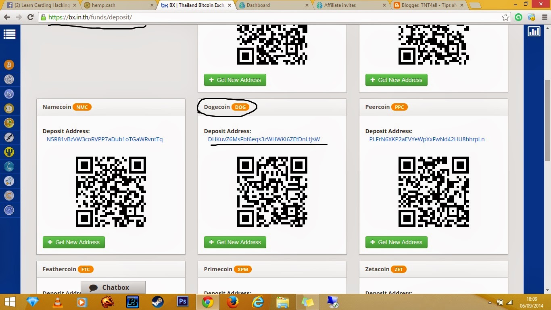Image resolution: width=551 pixels, height=310 pixels.
Task: Get New Address for Dogecoin
Action: point(235,242)
